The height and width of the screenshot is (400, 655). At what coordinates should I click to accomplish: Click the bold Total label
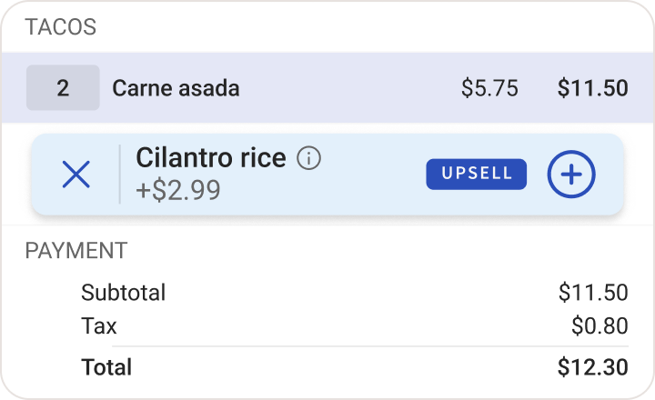[x=106, y=367]
